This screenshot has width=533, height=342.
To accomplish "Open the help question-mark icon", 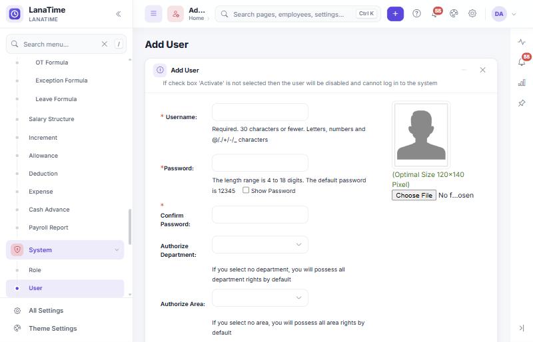I will (x=417, y=13).
